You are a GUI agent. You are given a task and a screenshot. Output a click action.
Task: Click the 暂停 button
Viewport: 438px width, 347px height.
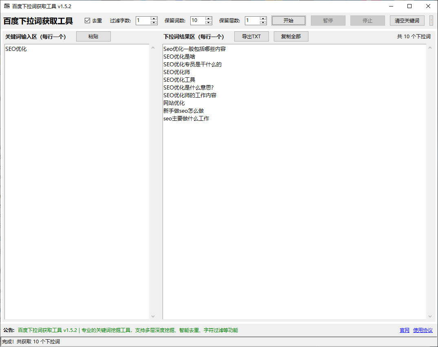(x=328, y=21)
